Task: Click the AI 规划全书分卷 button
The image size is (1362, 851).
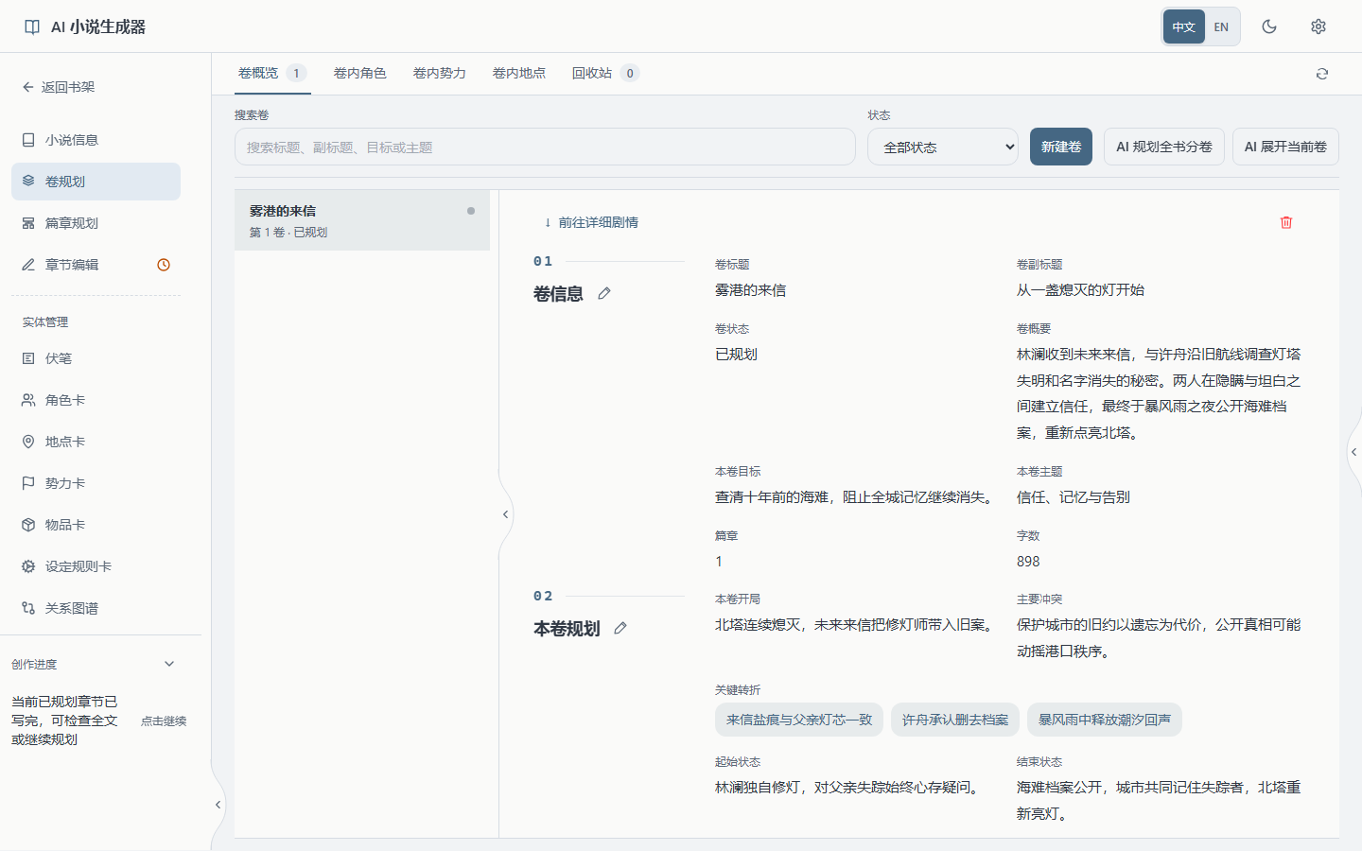Action: [1164, 147]
